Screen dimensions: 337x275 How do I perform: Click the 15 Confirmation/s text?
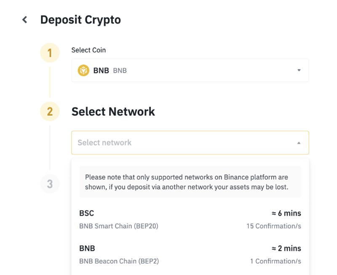tap(274, 226)
